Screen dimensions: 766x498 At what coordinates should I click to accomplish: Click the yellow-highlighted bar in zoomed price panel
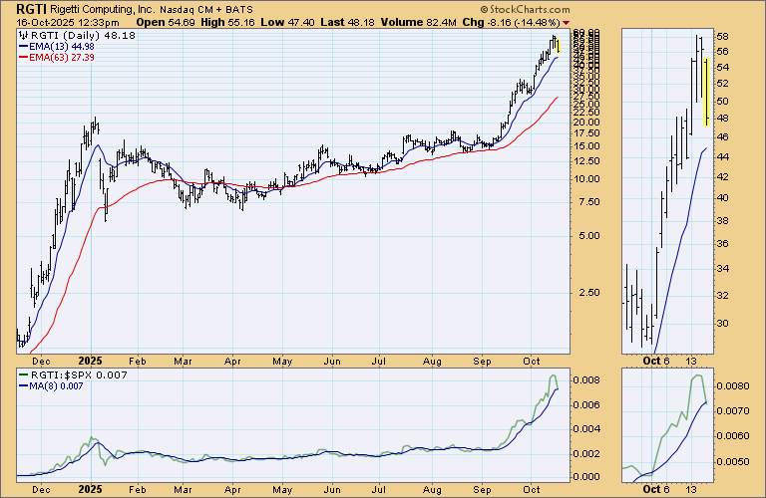pyautogui.click(x=706, y=93)
